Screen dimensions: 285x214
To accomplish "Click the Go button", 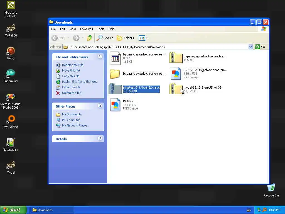I will pos(260,47).
